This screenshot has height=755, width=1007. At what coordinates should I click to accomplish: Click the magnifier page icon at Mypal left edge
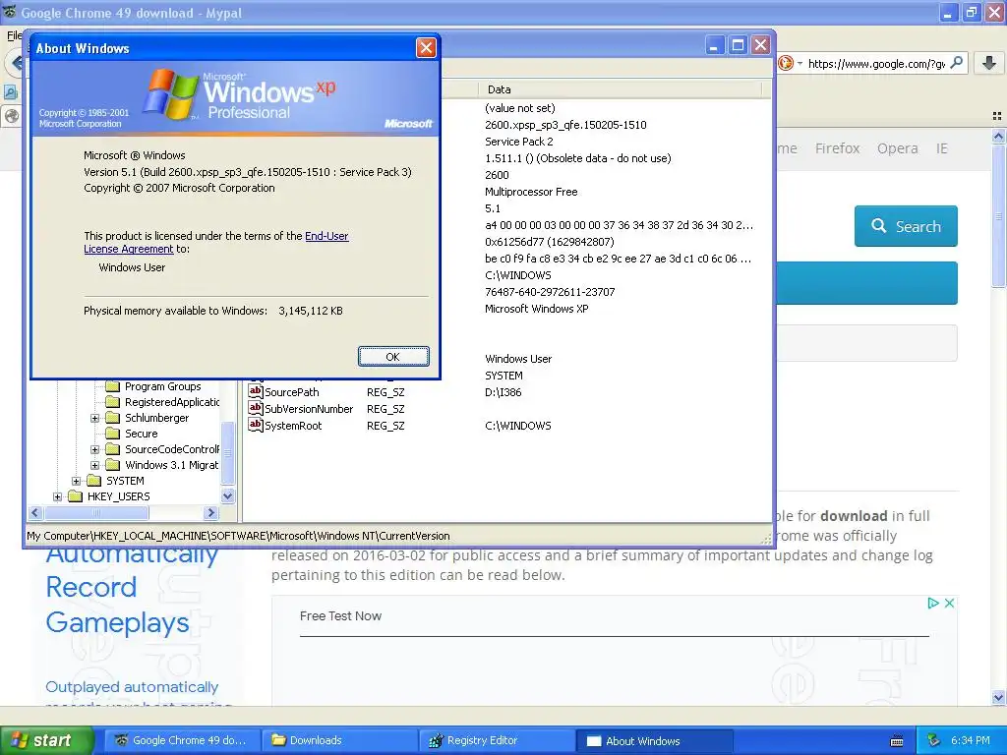point(11,92)
